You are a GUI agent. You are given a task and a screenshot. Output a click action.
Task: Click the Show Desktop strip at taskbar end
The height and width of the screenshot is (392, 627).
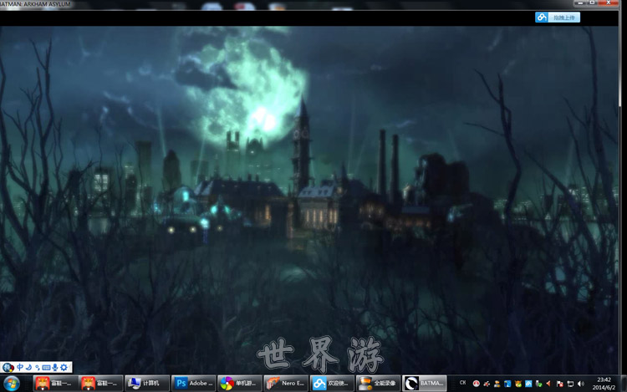pyautogui.click(x=624, y=383)
